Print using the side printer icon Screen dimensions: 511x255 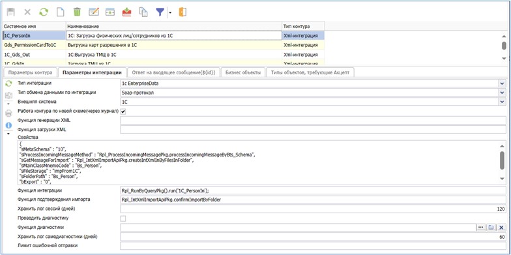coord(9,113)
